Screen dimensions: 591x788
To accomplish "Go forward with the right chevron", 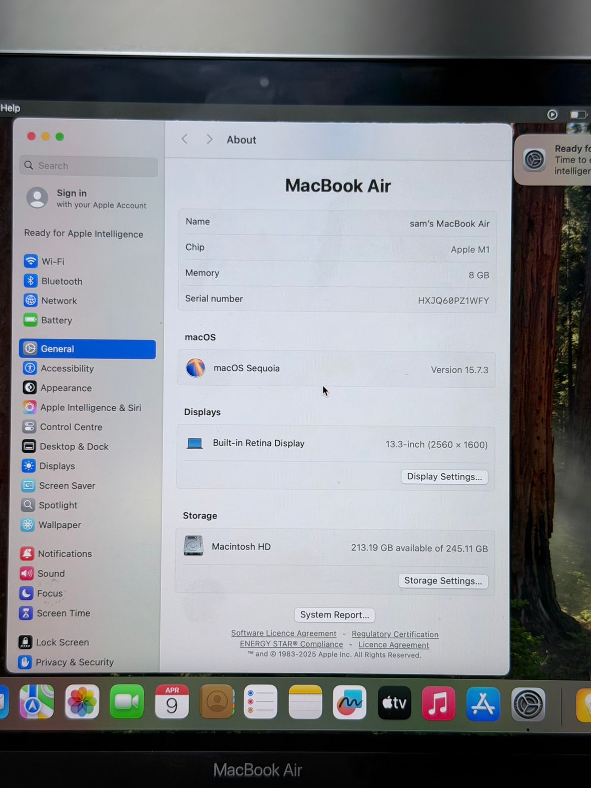I will (x=209, y=139).
